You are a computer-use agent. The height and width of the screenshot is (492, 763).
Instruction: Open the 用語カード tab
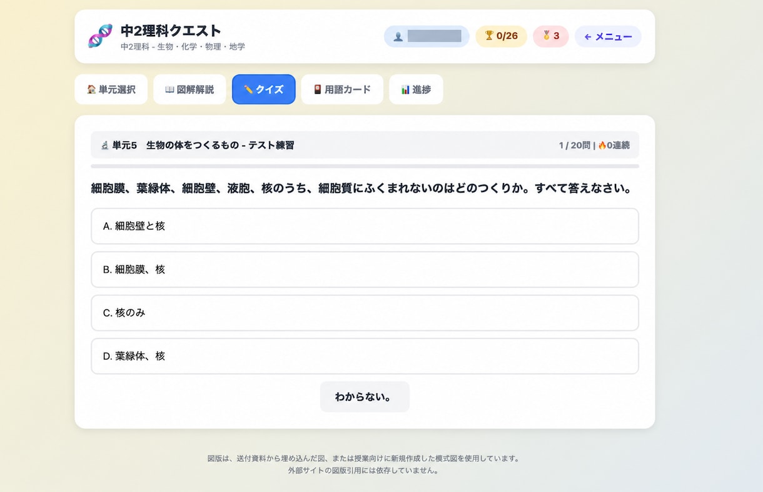coord(342,89)
